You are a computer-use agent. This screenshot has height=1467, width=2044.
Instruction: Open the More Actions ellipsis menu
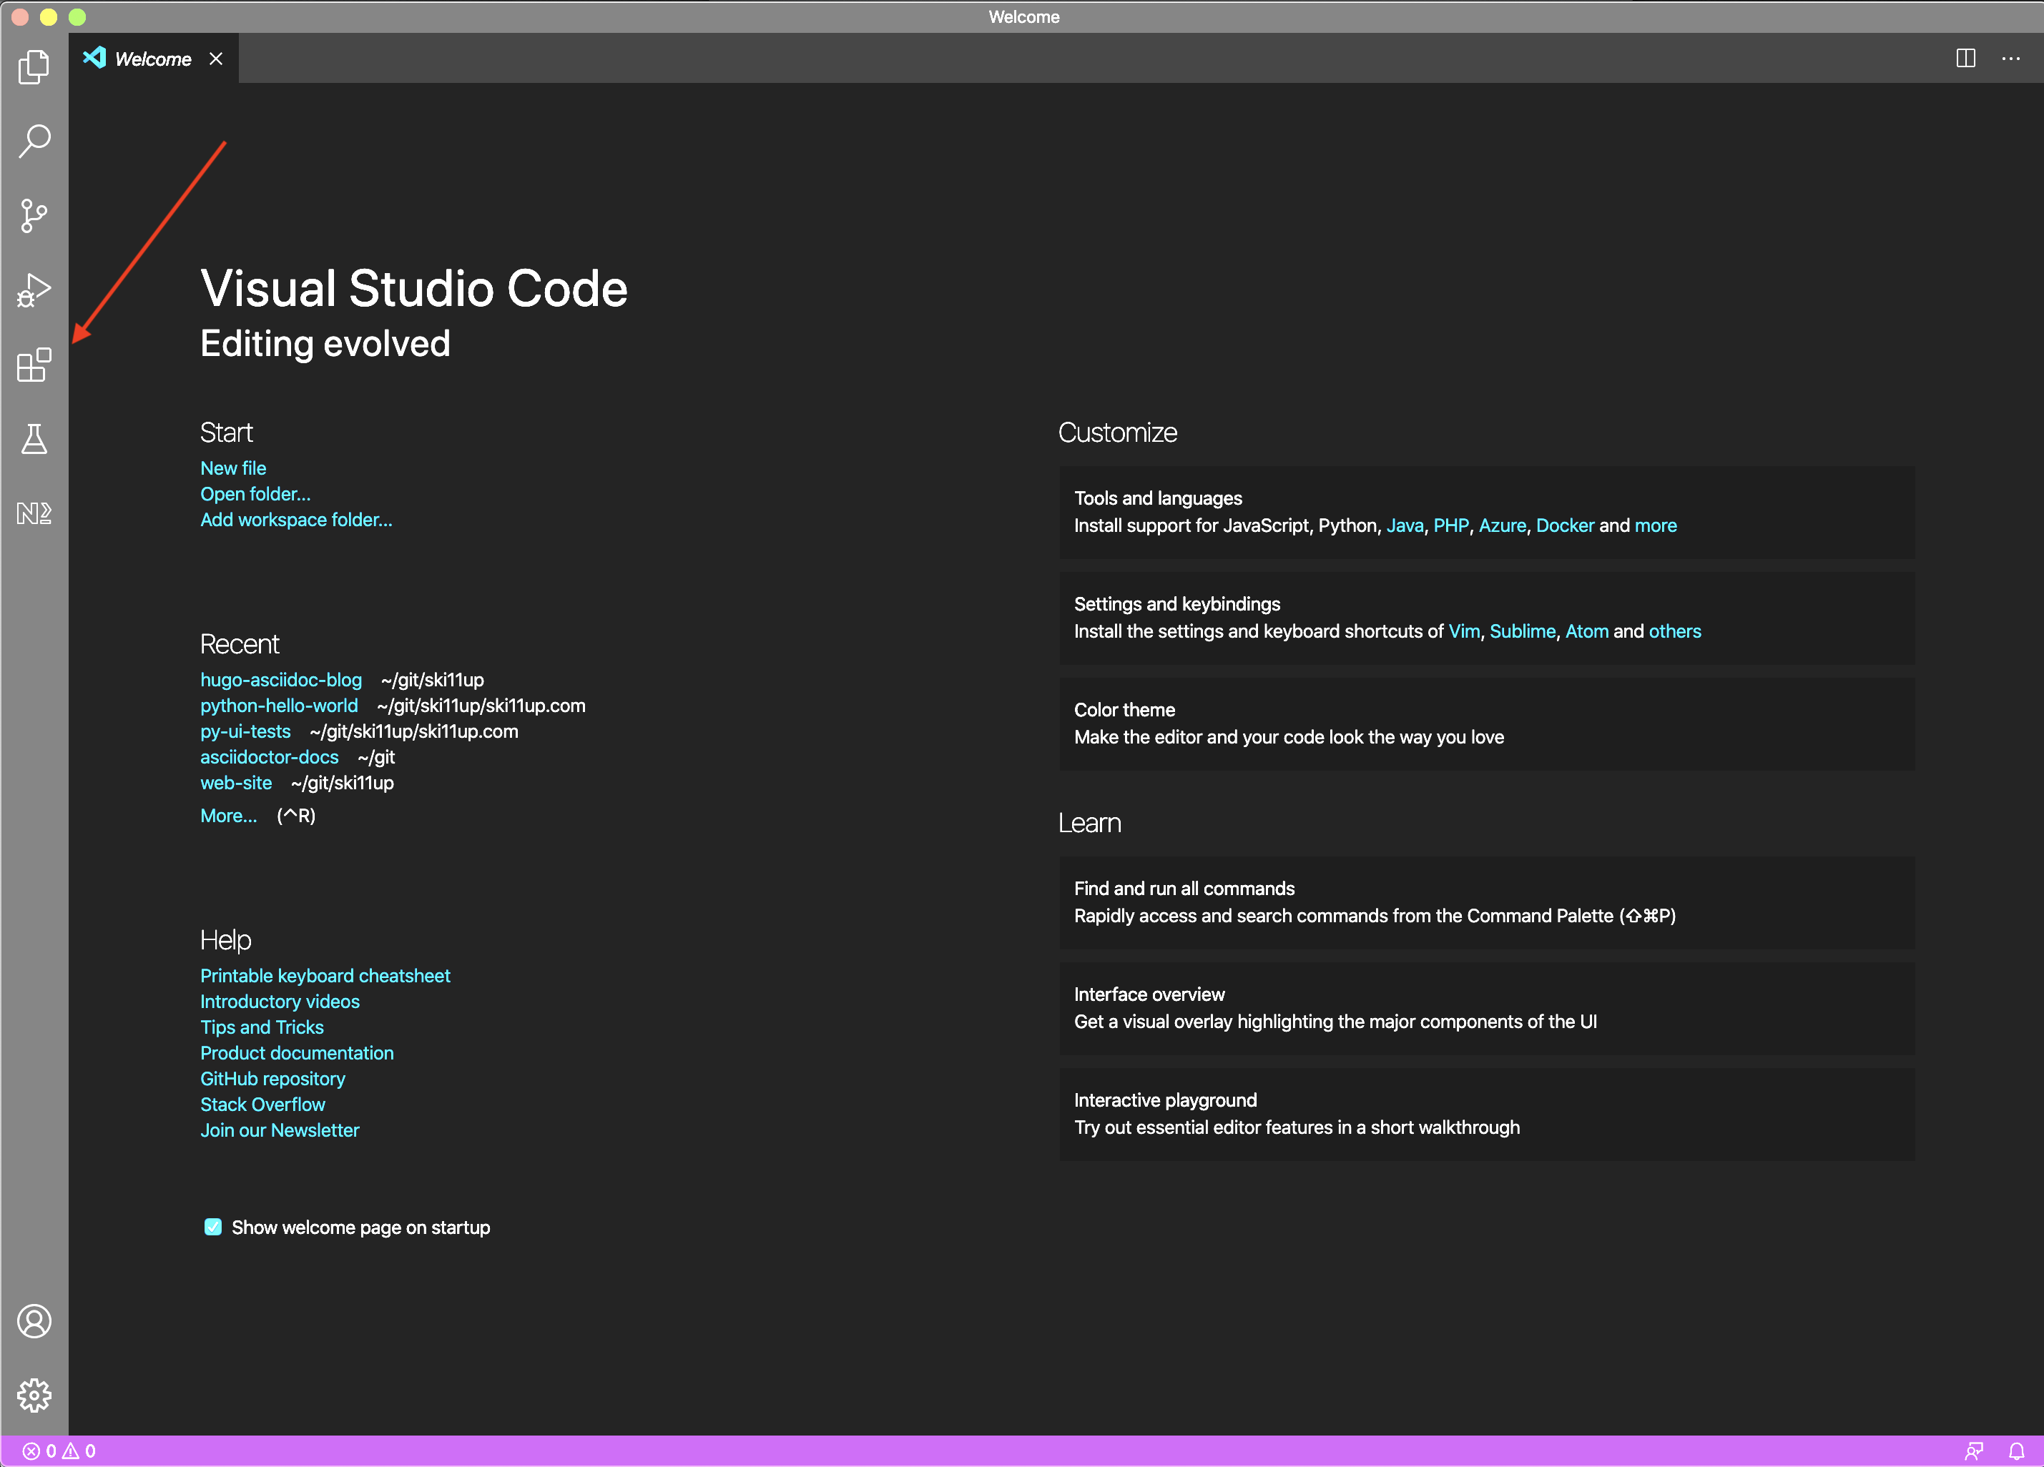click(2010, 59)
